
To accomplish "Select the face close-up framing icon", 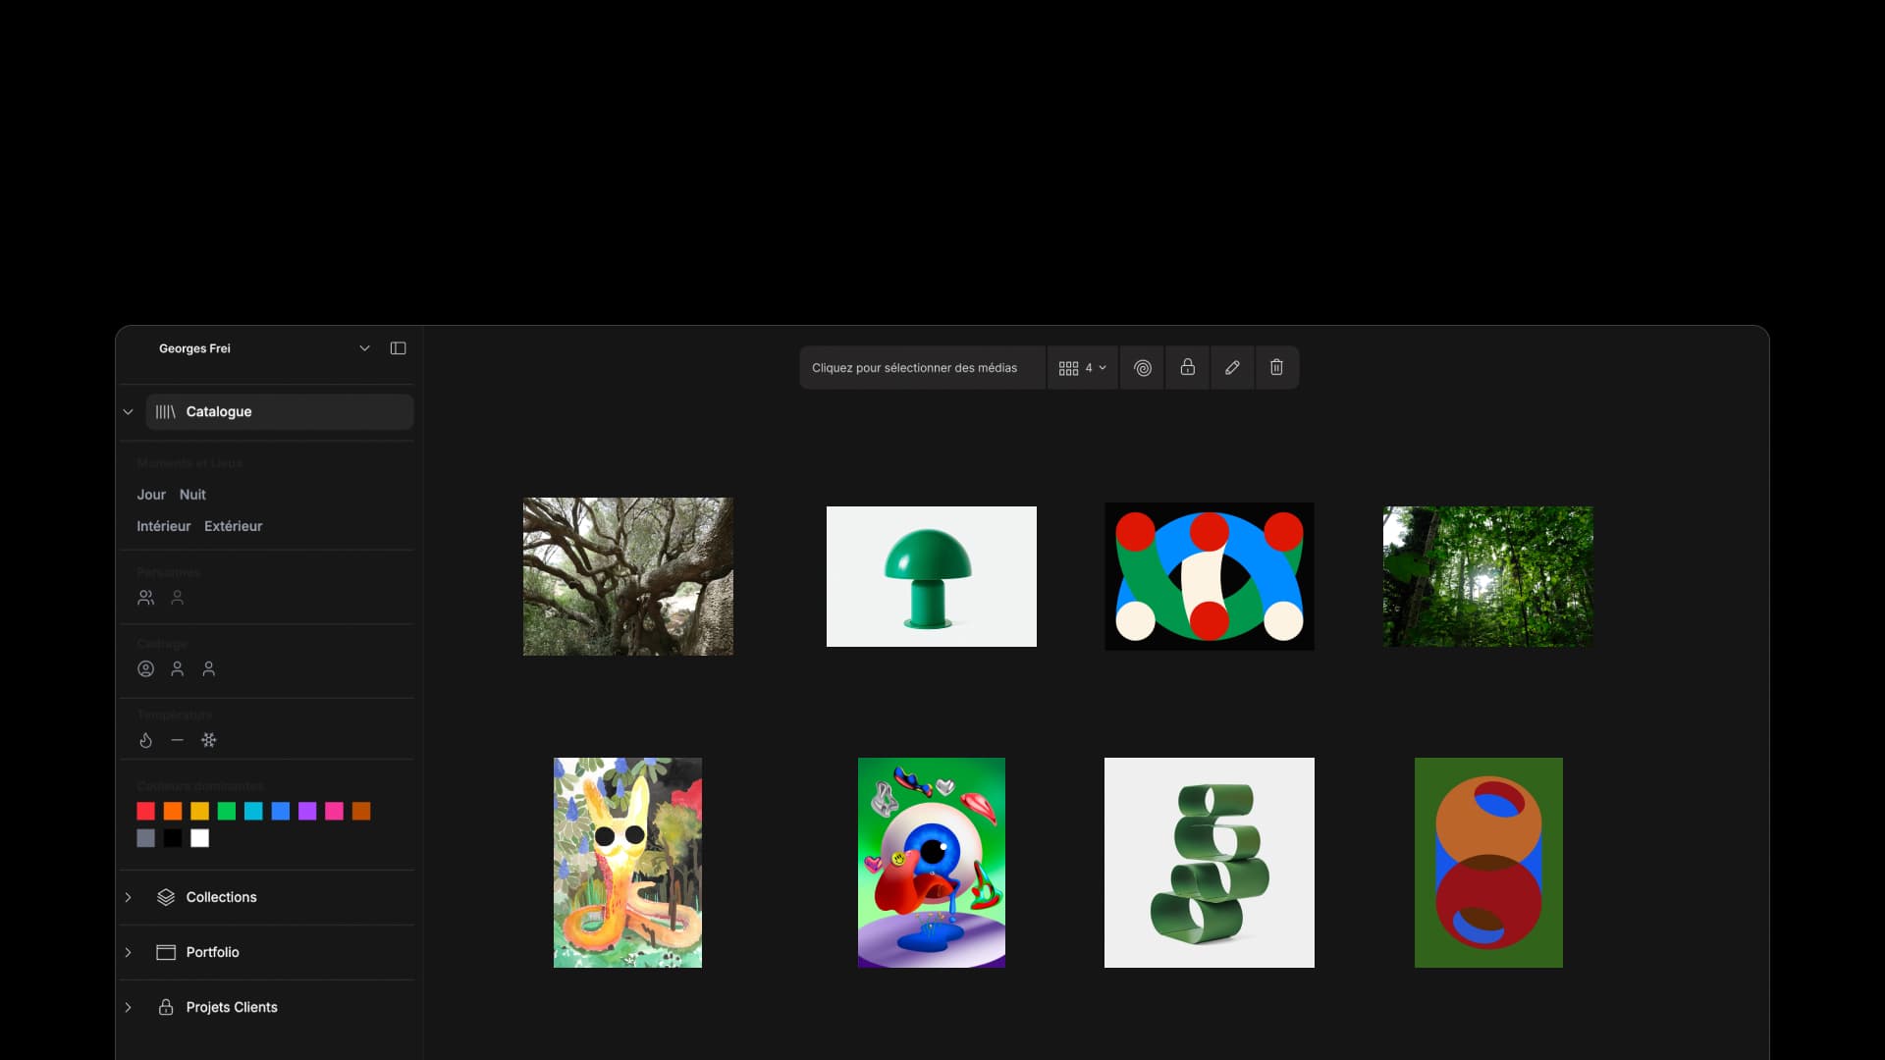I will tap(146, 669).
